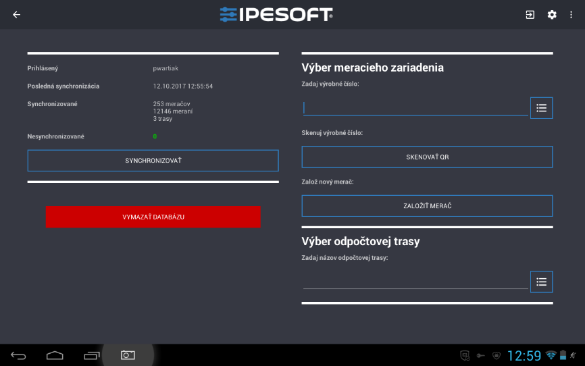Tap the 12146 meraní text
This screenshot has width=585, height=366.
[173, 111]
